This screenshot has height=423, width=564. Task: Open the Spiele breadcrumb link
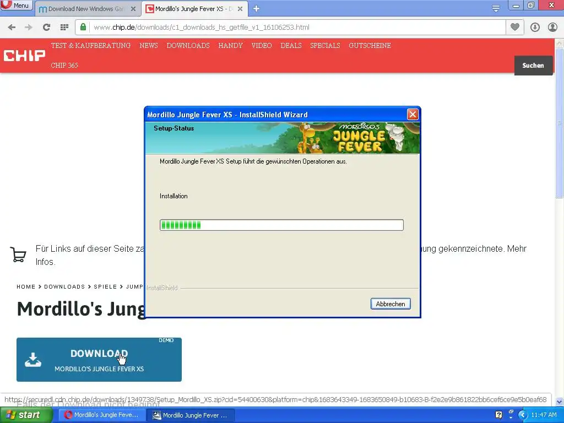pos(105,286)
